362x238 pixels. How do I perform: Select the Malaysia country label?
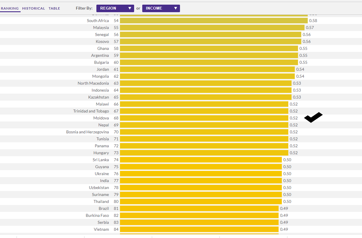point(101,28)
